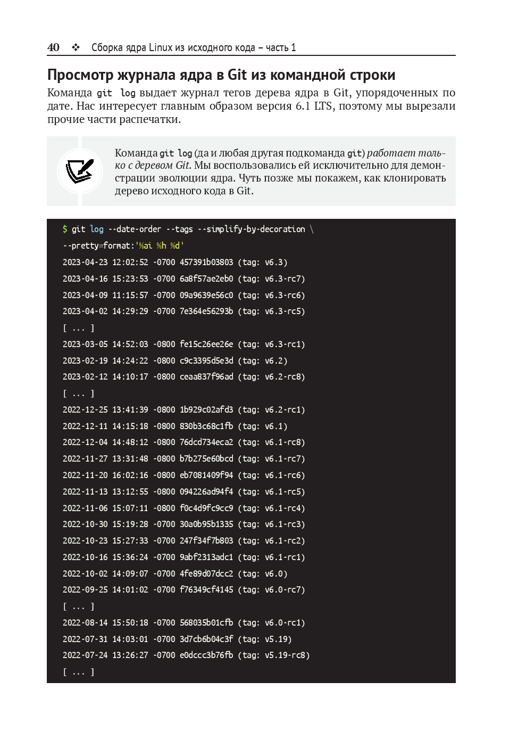This screenshot has height=739, width=518.
Task: Click the log line tagged v6.2-rc1
Action: point(183,409)
